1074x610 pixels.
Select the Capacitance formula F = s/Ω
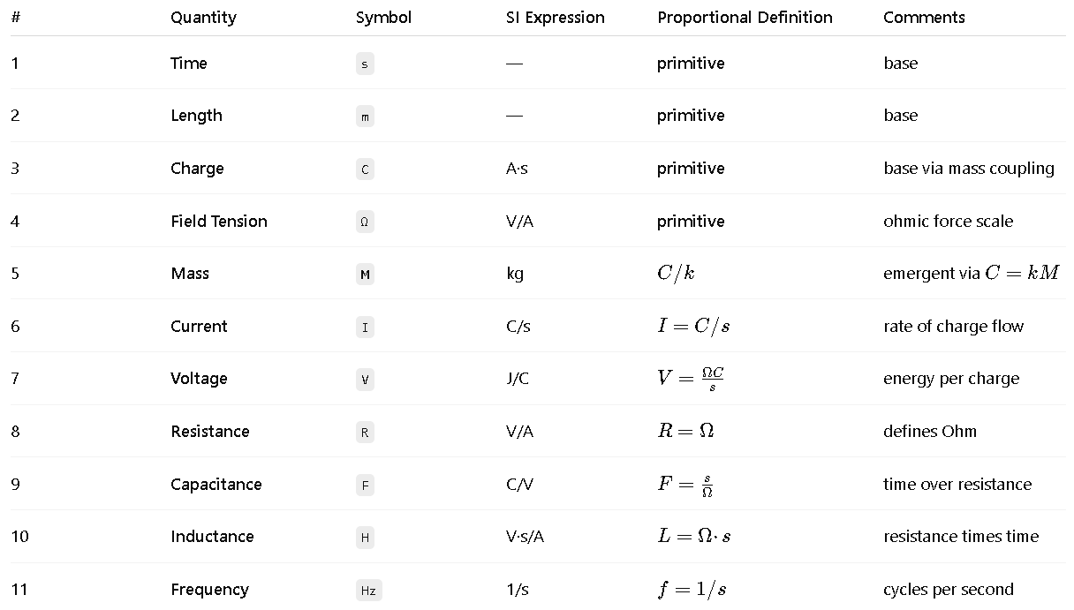pos(685,485)
